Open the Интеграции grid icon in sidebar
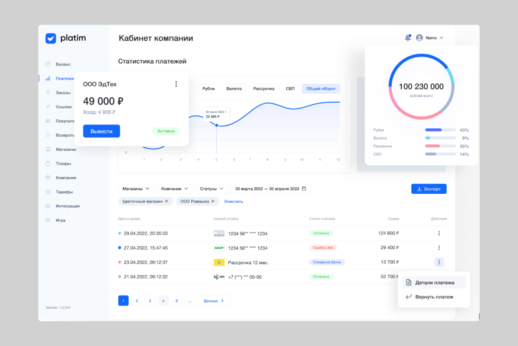Screen dimensions: 518x346 tap(48, 206)
